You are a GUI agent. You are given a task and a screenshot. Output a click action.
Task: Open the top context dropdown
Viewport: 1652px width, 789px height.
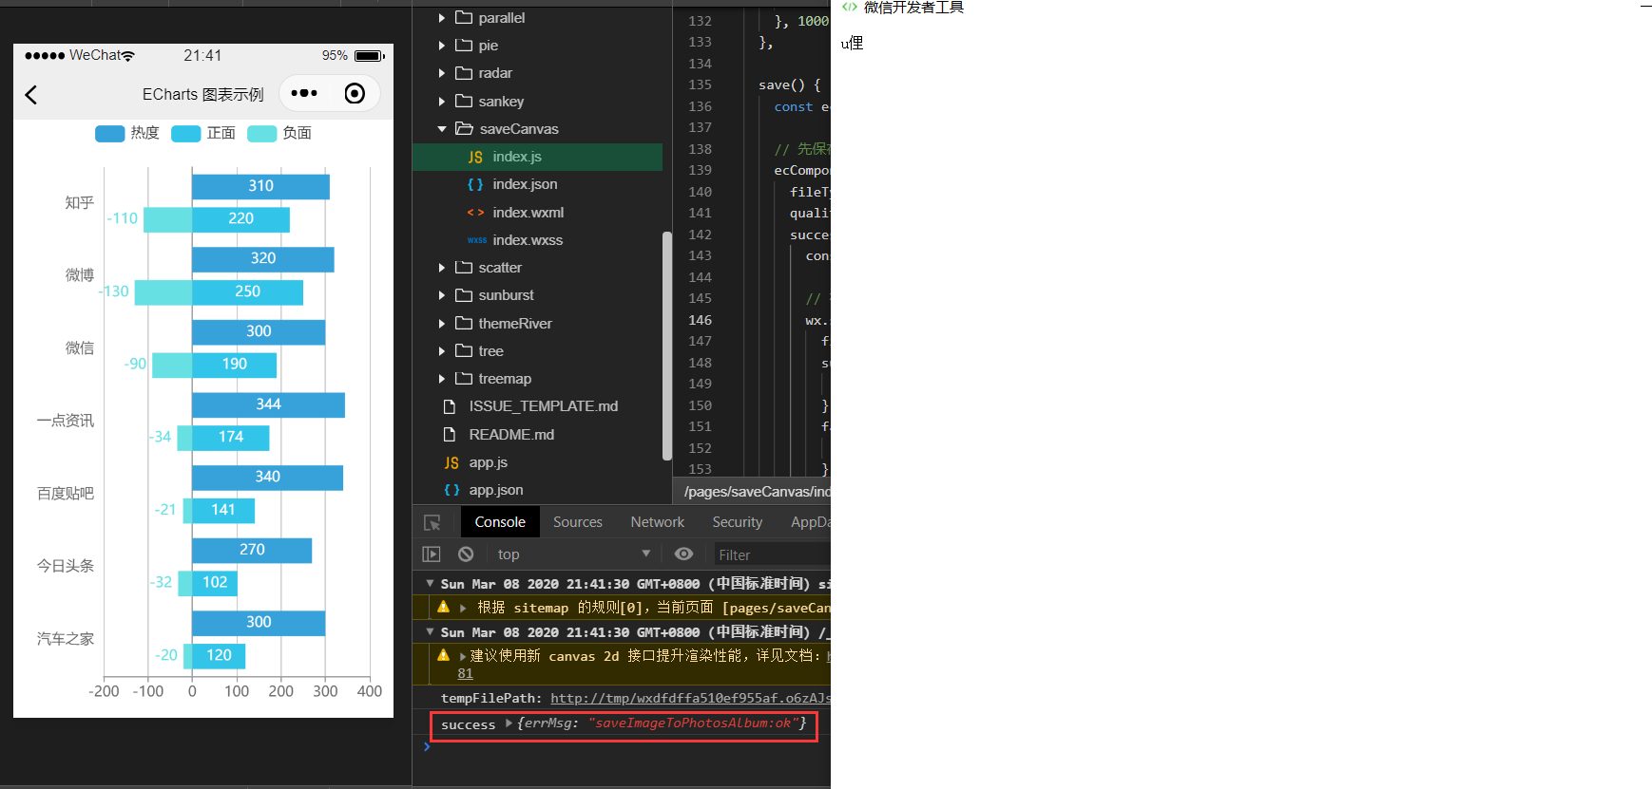(573, 554)
